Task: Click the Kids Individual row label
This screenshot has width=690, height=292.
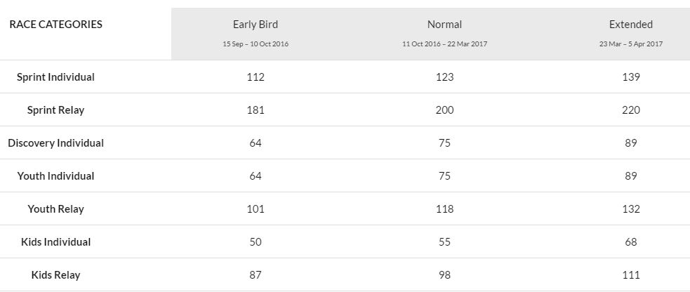Action: point(56,242)
